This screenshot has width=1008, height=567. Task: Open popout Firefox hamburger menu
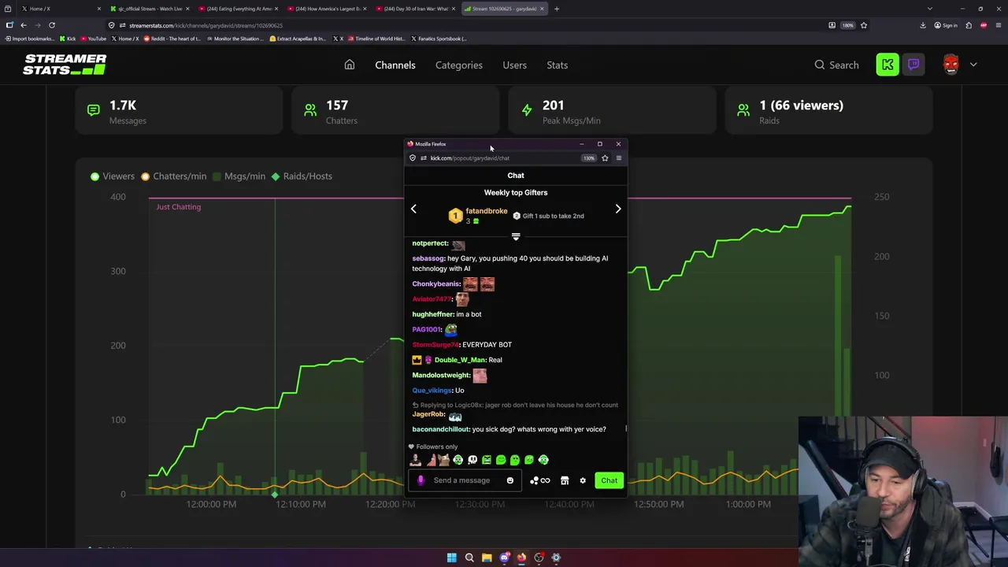(618, 158)
